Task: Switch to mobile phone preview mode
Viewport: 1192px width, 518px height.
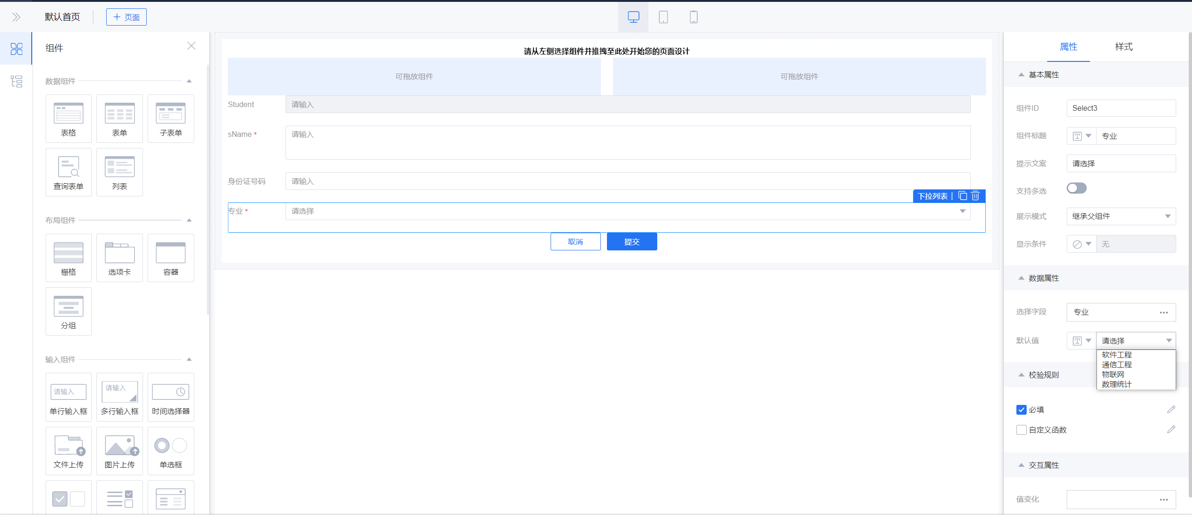Action: (693, 17)
